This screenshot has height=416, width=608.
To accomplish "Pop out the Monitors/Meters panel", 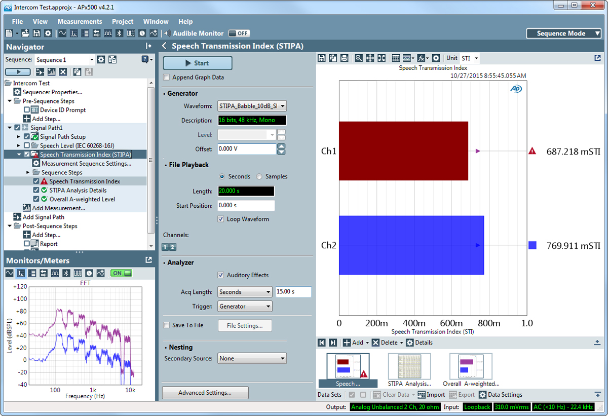I will tap(148, 260).
